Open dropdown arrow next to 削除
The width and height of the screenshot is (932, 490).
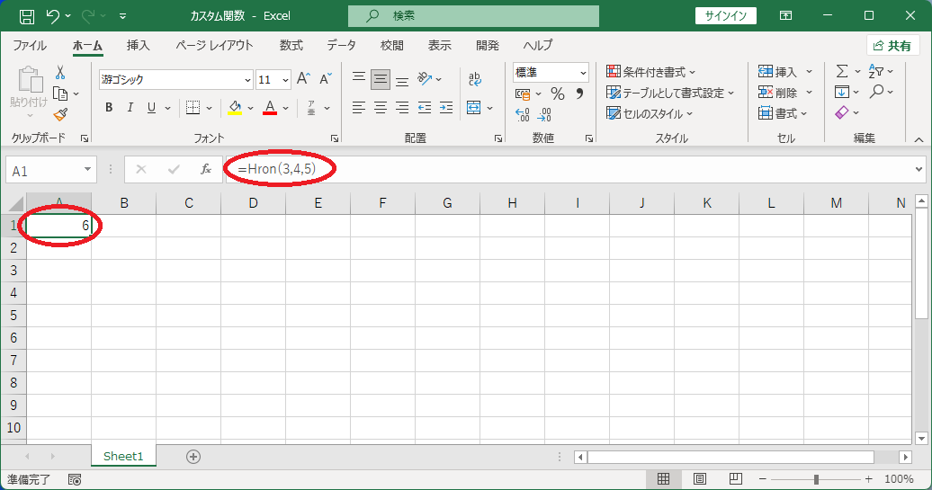pos(809,93)
